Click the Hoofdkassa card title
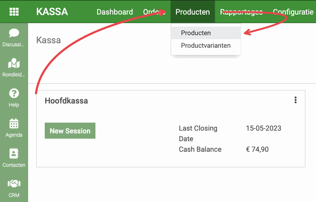The image size is (316, 202). [x=66, y=101]
